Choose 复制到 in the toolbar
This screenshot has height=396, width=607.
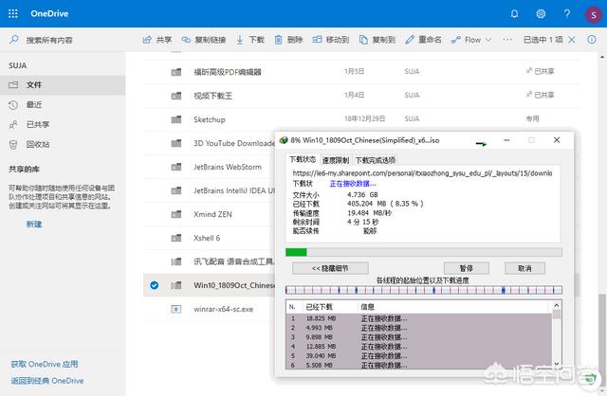(377, 40)
